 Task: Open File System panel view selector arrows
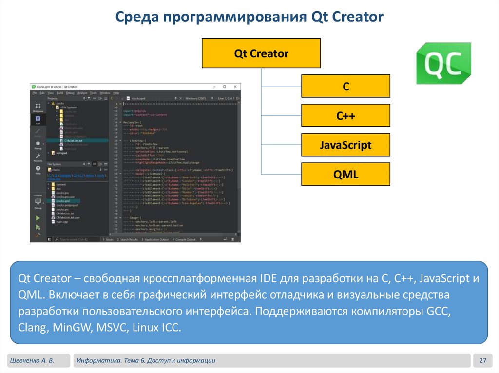(x=84, y=164)
